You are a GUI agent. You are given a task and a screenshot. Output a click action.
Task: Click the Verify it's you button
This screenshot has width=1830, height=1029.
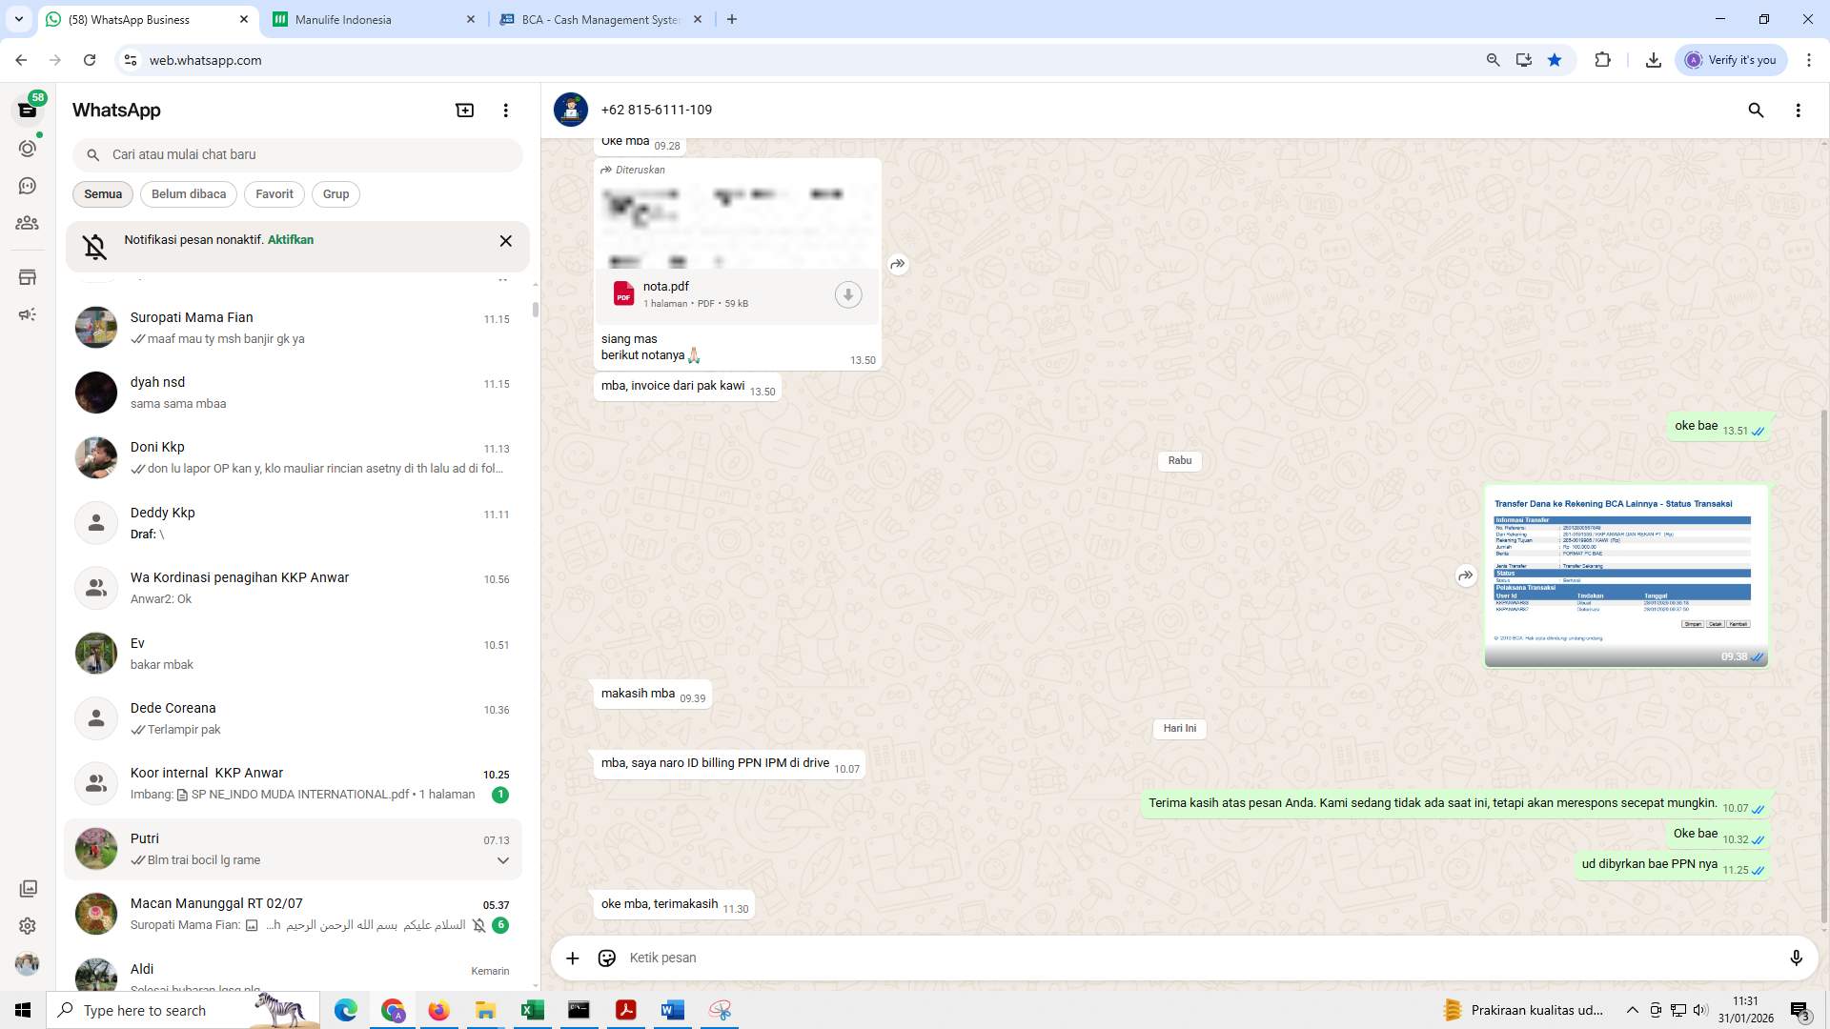(1731, 59)
